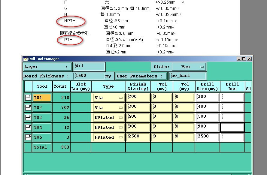Open the Type dropdown for T01
267x175 pixels.
click(108, 98)
